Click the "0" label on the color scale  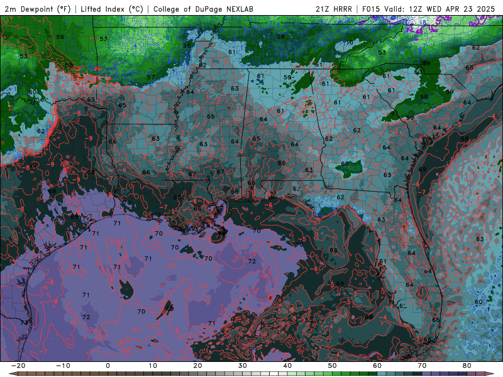(108, 366)
